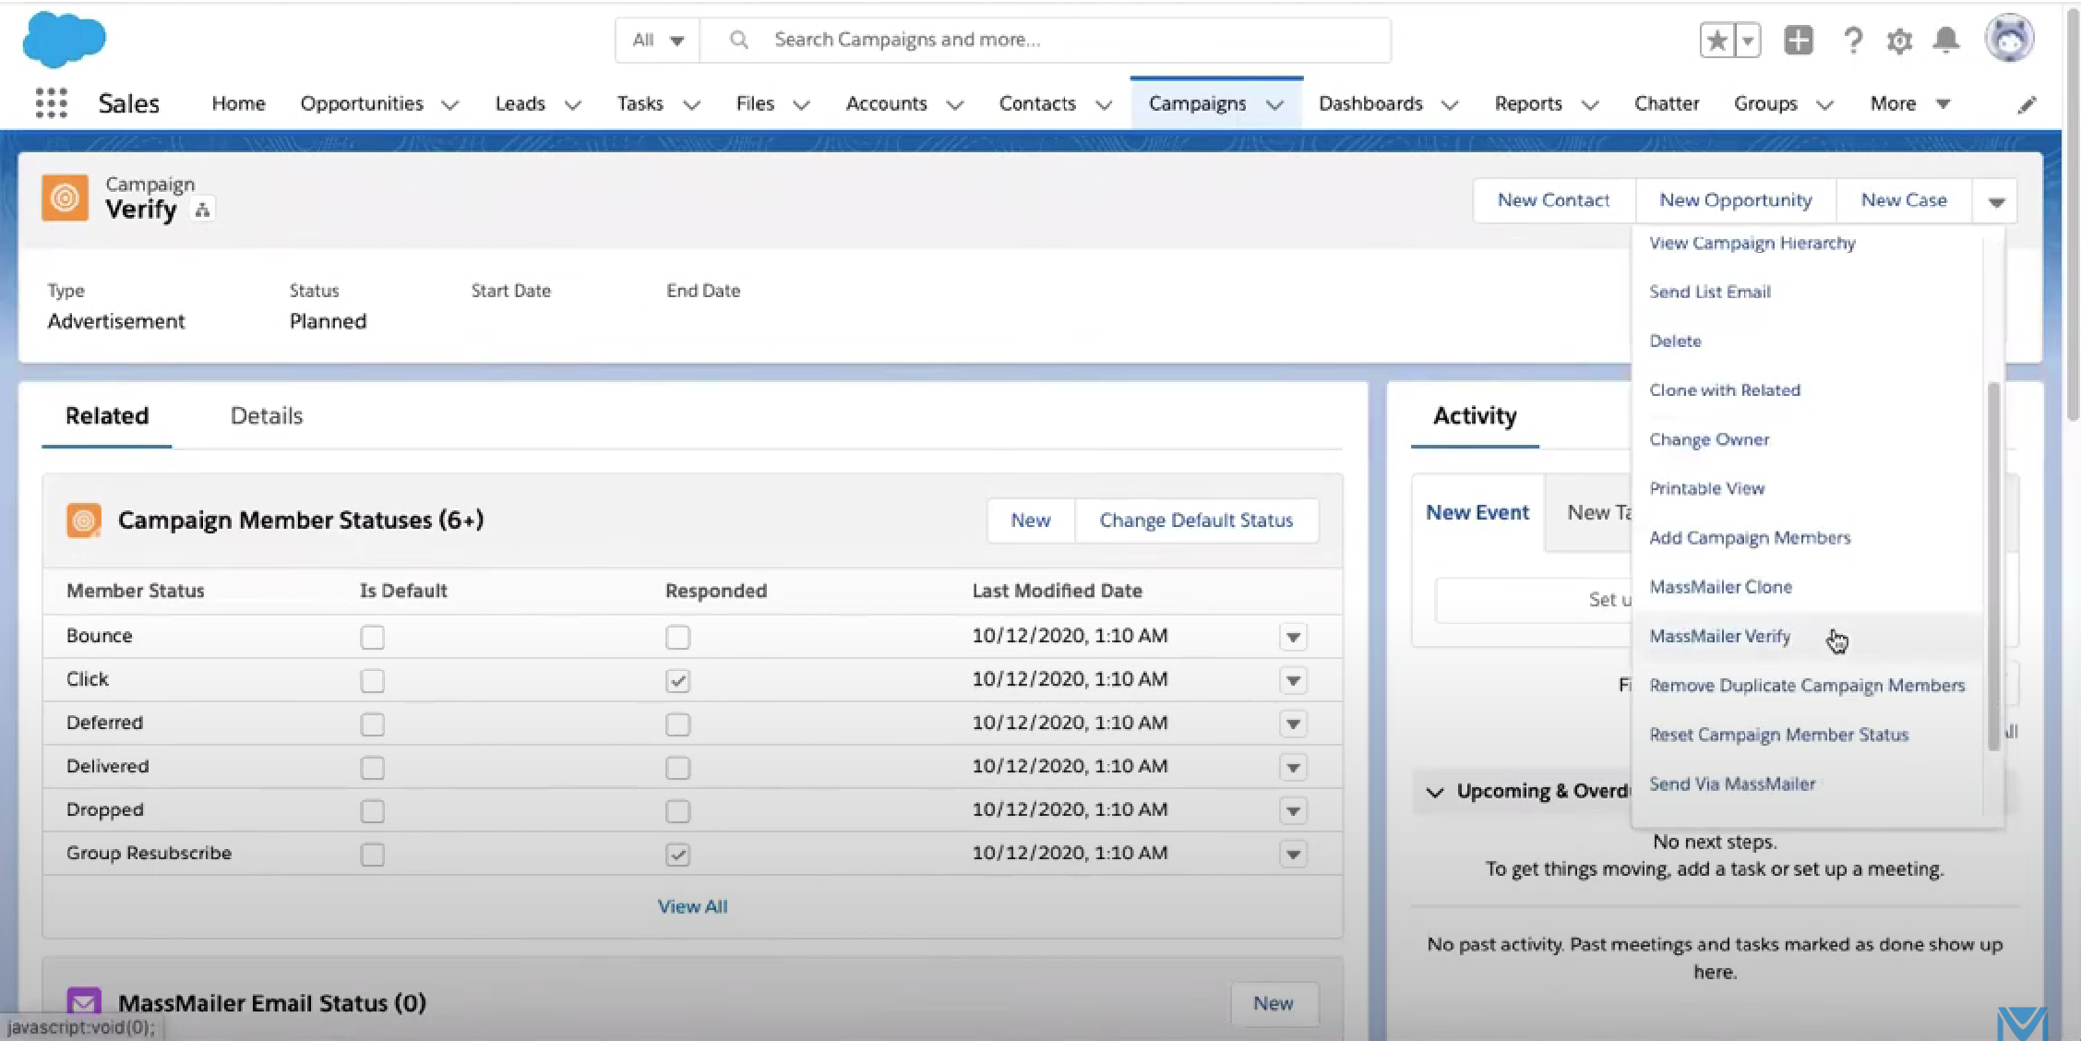The width and height of the screenshot is (2081, 1041).
Task: Click the New Opportunity button
Action: pos(1735,200)
